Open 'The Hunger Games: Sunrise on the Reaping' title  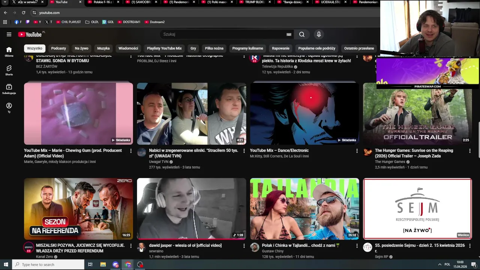coord(414,153)
